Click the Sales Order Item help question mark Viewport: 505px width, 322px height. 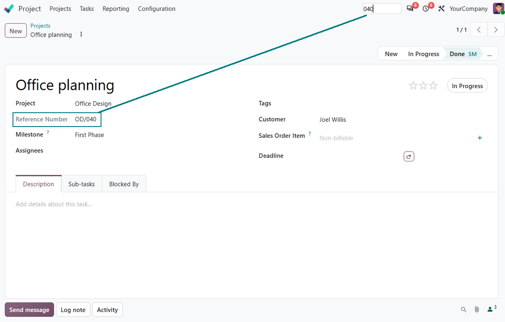click(x=310, y=133)
